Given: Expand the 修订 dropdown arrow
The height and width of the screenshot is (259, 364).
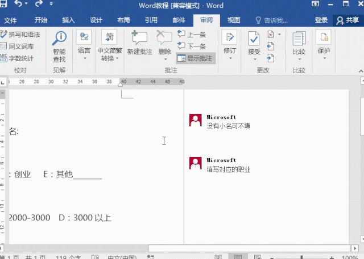Looking at the screenshot, I should [230, 58].
